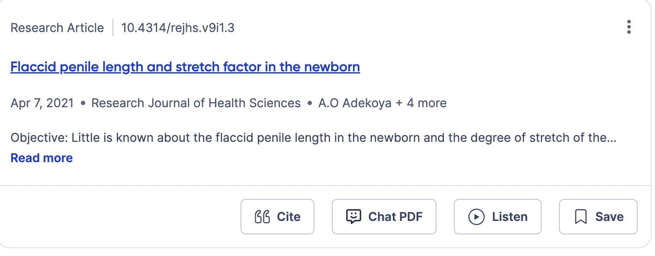
Task: Click the bookmark Save icon
Action: tap(581, 217)
